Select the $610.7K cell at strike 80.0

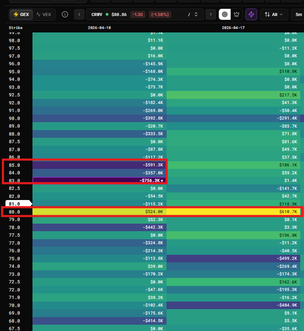[234, 212]
